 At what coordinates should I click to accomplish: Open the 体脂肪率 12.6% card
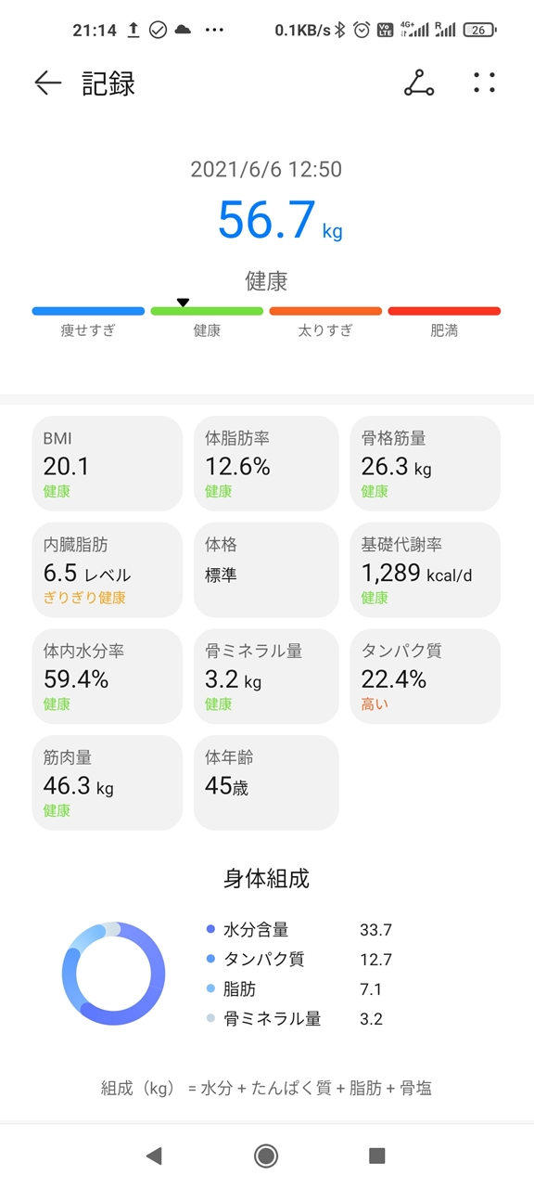[x=266, y=463]
